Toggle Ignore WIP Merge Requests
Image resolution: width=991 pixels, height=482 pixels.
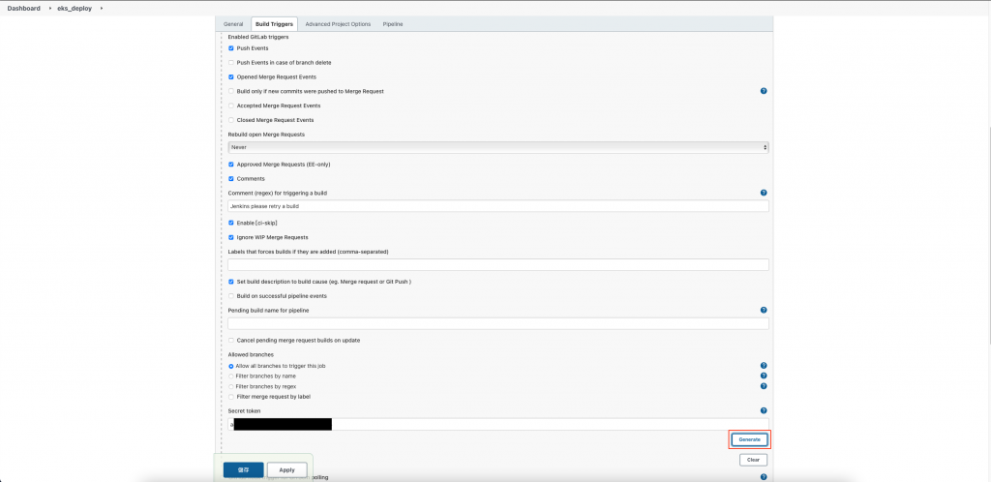(x=231, y=237)
